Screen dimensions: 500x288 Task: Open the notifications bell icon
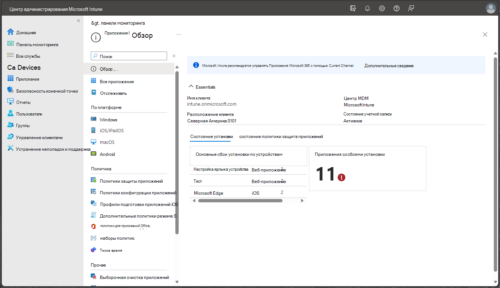367,8
